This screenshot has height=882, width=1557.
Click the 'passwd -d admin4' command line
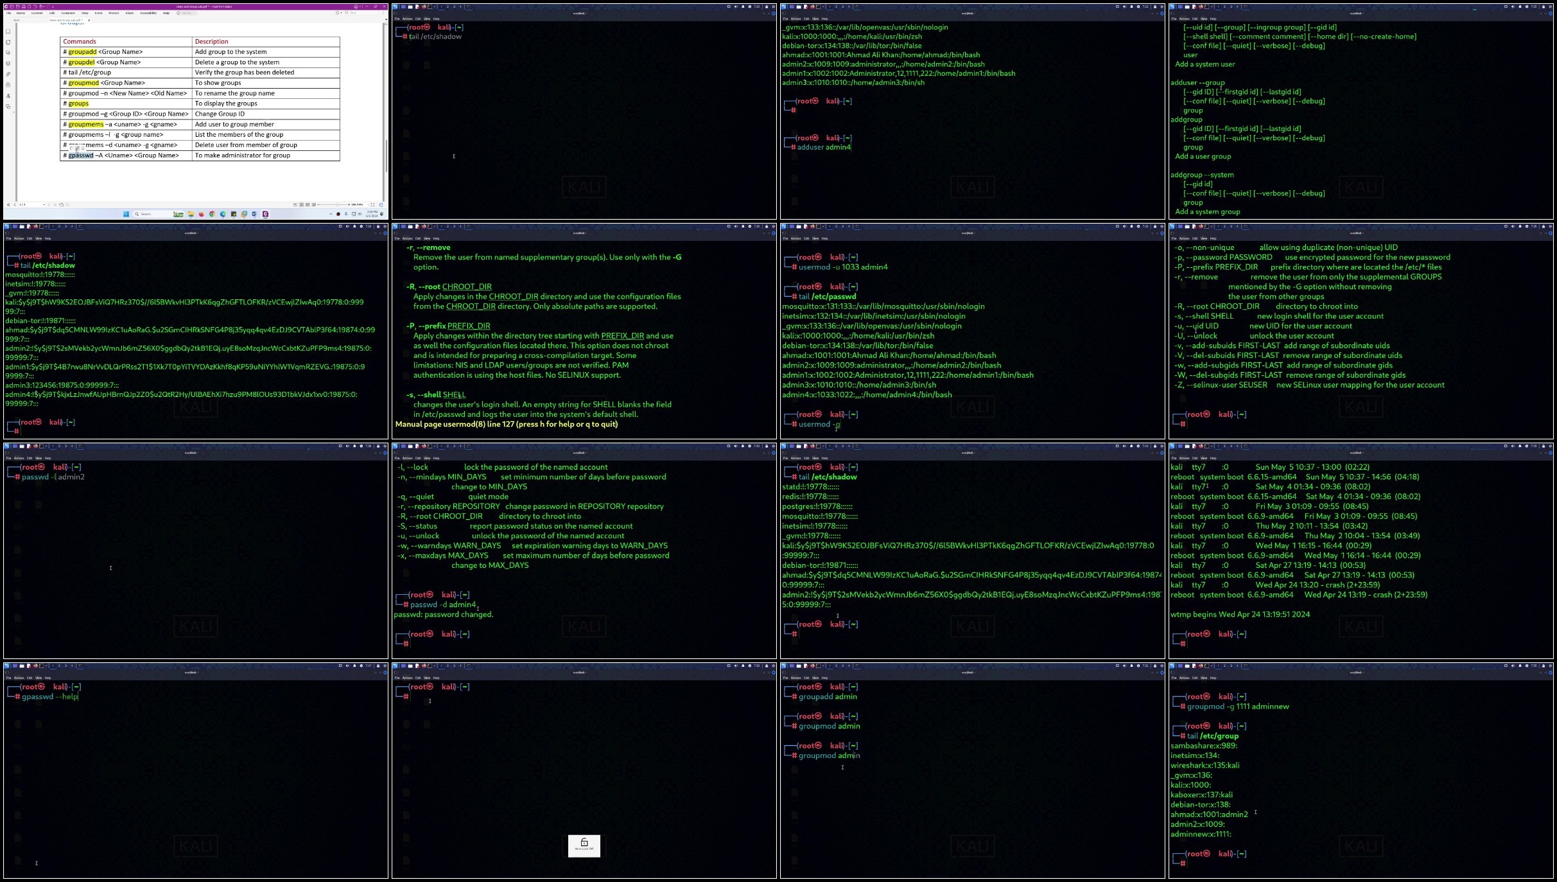443,604
